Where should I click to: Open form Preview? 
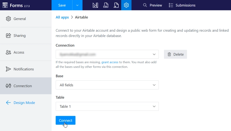pos(152,5)
